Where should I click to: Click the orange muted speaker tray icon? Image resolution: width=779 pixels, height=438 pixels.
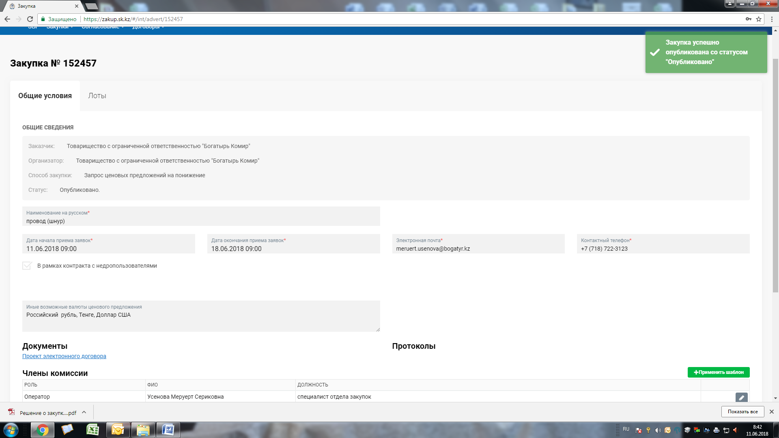coord(736,430)
